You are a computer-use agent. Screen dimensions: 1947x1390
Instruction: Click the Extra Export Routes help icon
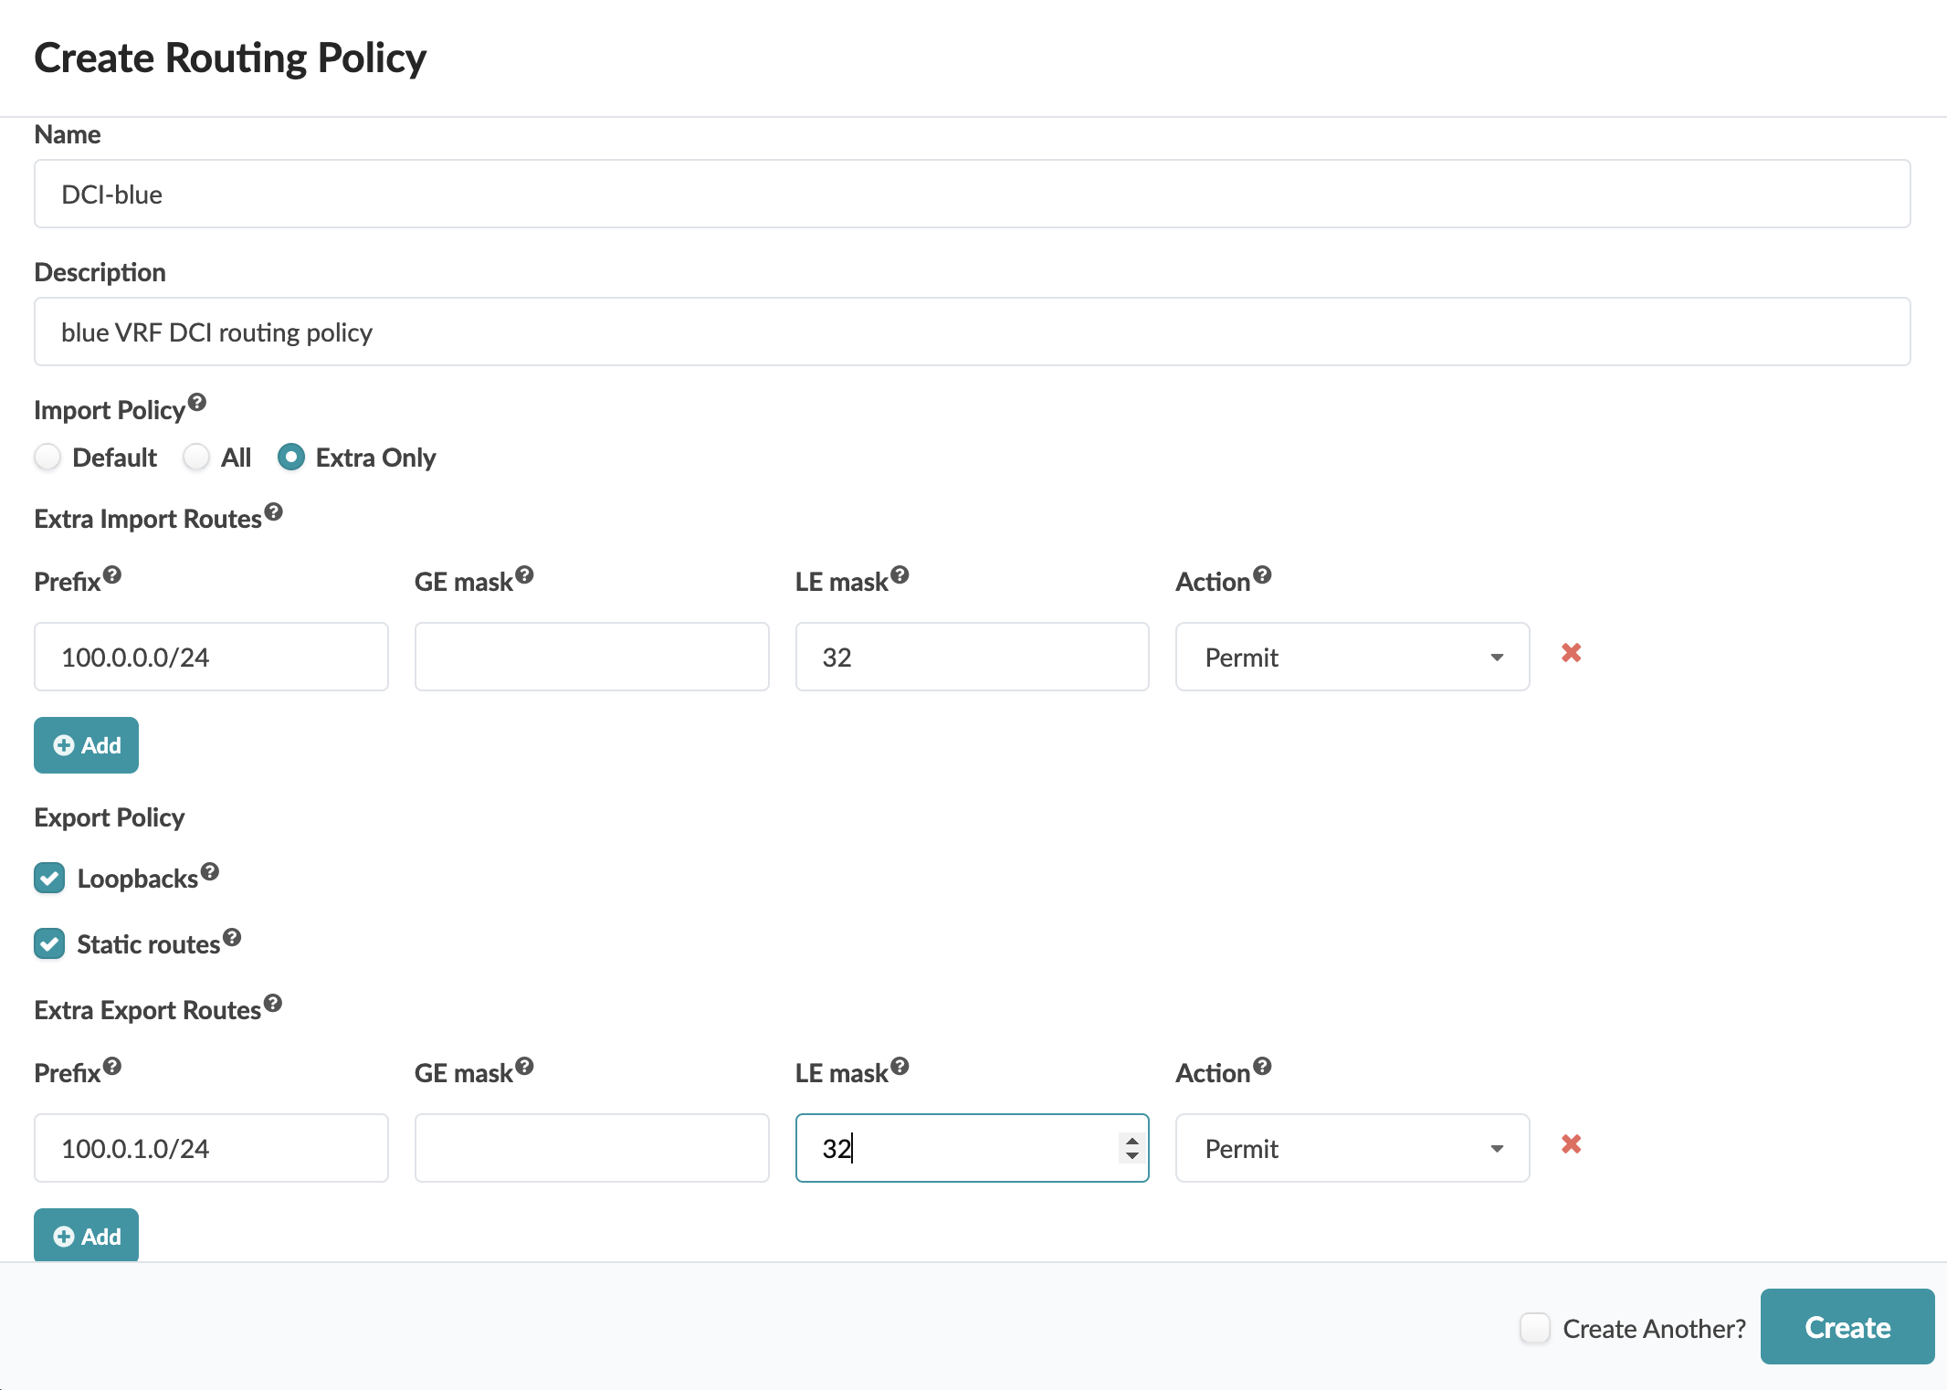point(273,1004)
